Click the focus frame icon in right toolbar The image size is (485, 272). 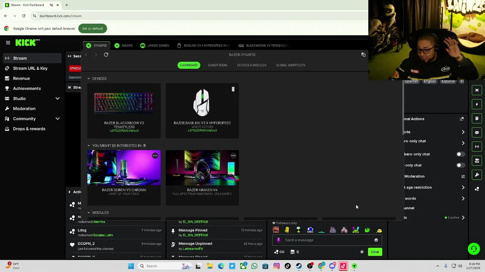pyautogui.click(x=477, y=90)
